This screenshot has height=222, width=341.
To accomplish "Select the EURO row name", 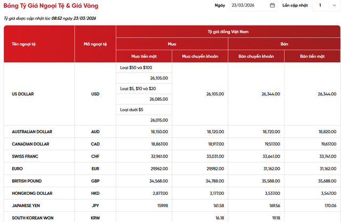I will pos(17,169).
